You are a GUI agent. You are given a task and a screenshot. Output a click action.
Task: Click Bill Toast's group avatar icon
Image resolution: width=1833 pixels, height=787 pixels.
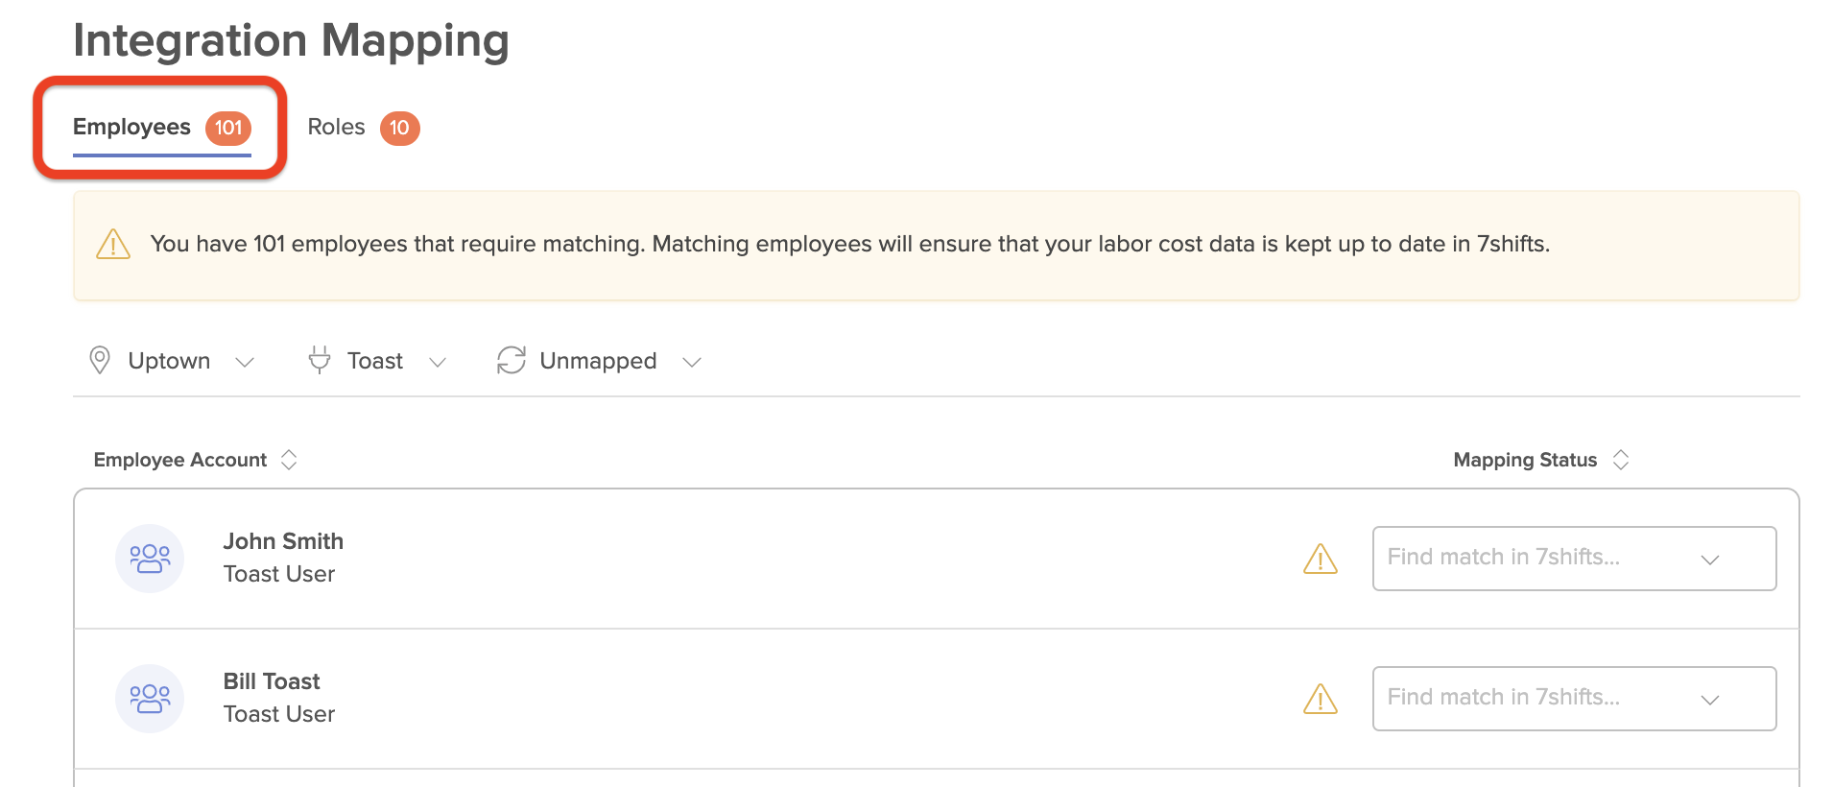tap(150, 699)
